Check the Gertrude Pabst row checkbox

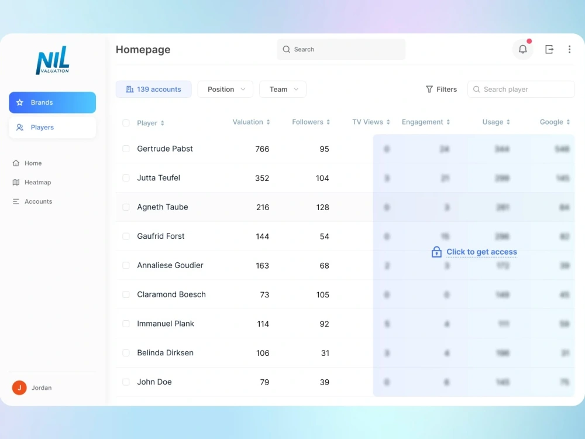(x=126, y=149)
